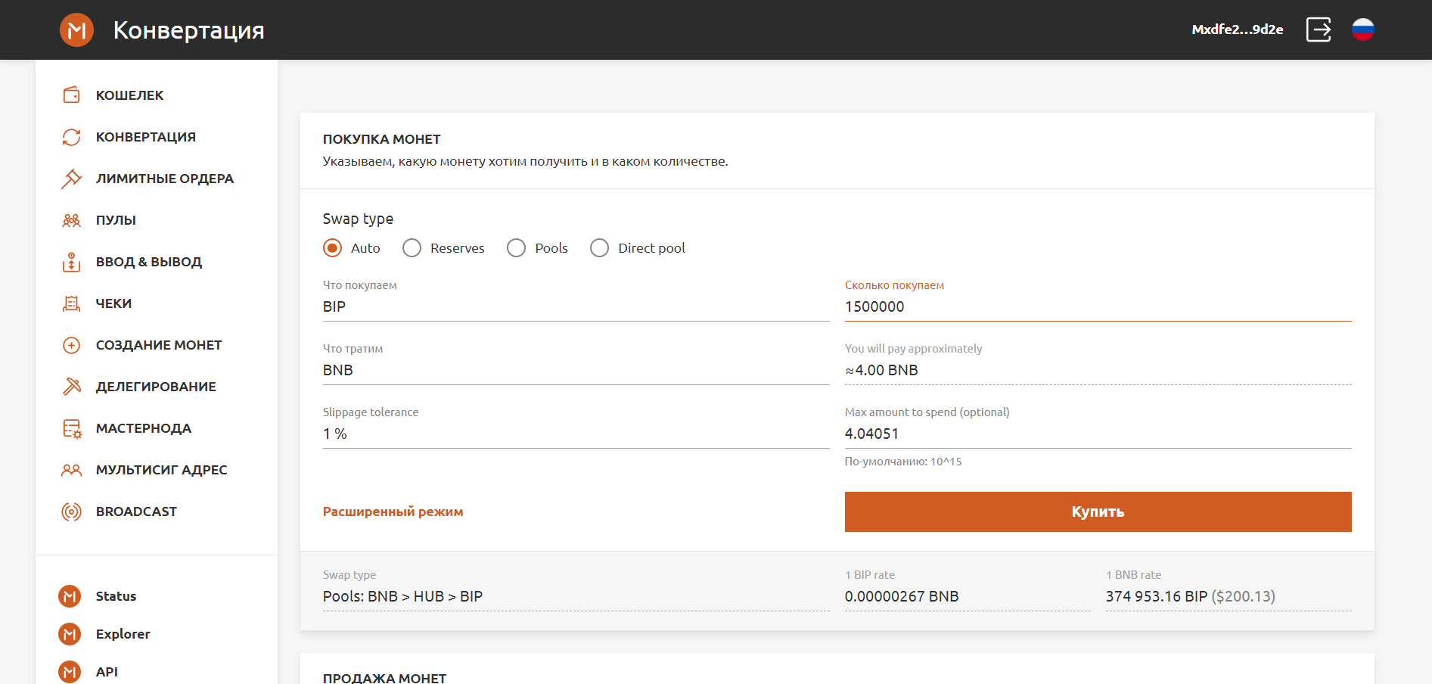Click the gavel icon for Лимитные ордера
1432x684 pixels.
[71, 179]
